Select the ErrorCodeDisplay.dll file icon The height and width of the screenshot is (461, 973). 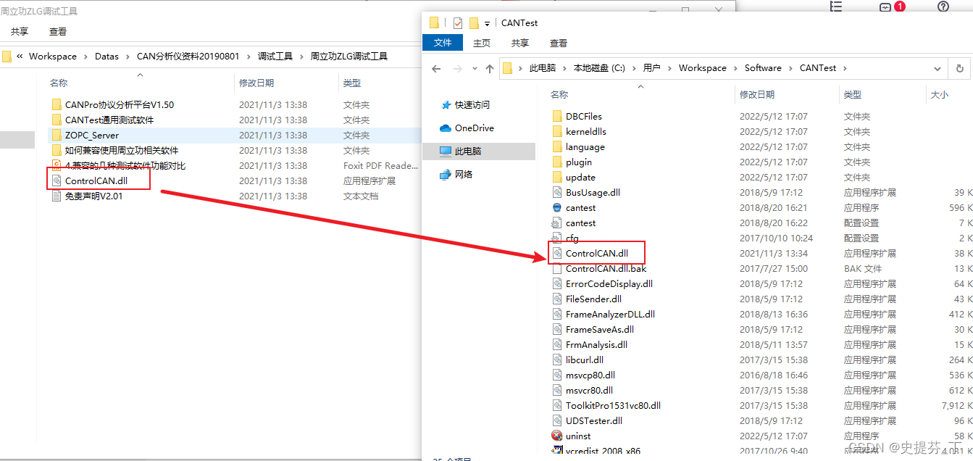point(556,283)
